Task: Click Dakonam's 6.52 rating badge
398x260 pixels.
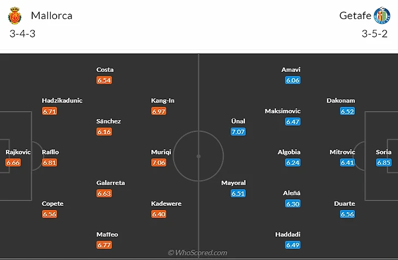Action: tap(347, 111)
